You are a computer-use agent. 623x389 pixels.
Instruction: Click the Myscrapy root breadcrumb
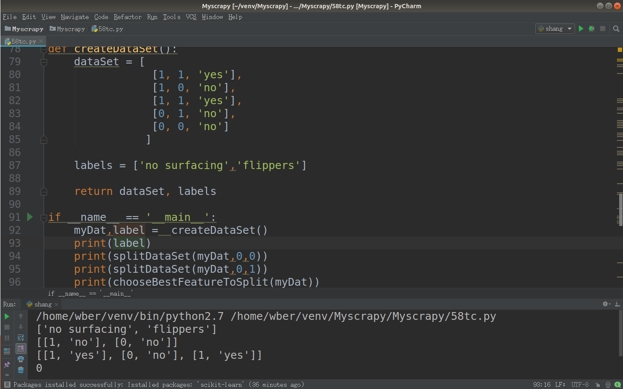24,29
